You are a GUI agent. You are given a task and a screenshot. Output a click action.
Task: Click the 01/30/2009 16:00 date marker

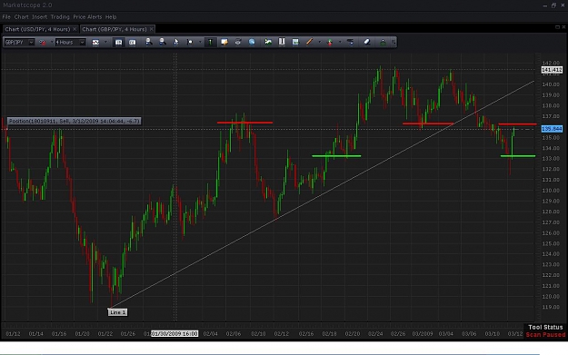click(x=174, y=333)
